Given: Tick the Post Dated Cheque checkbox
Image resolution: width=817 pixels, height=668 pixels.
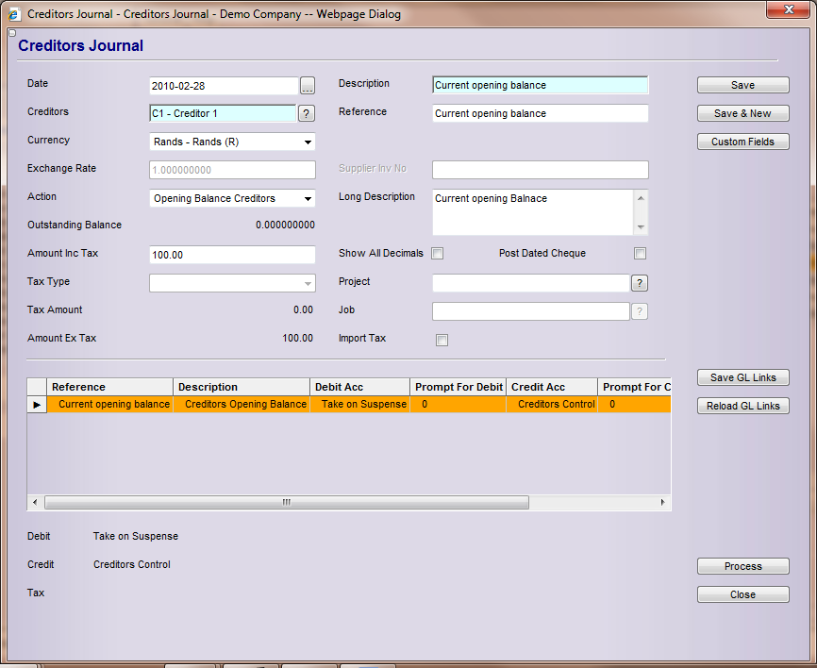Looking at the screenshot, I should [640, 254].
